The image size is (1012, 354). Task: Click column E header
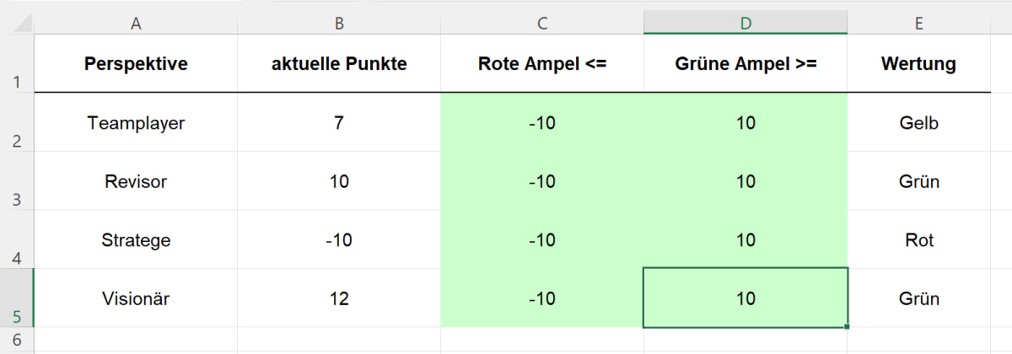918,24
